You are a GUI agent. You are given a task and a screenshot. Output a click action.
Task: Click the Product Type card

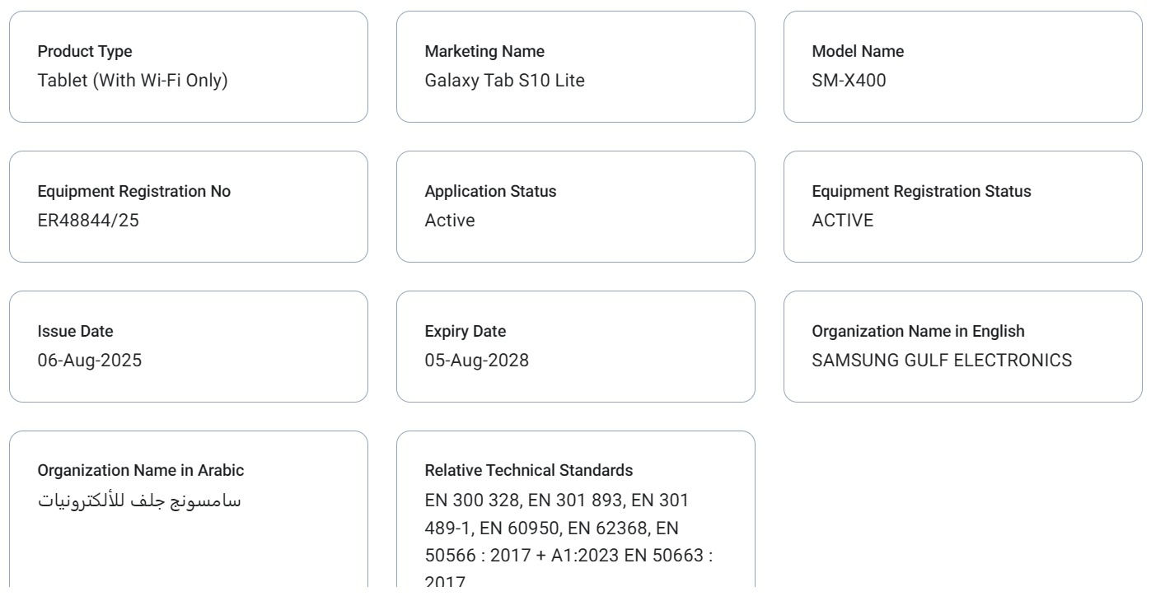189,67
